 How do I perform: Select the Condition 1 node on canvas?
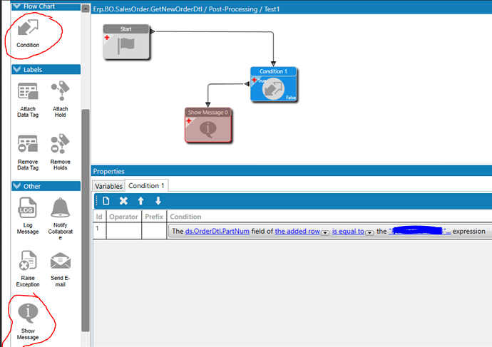coord(273,84)
